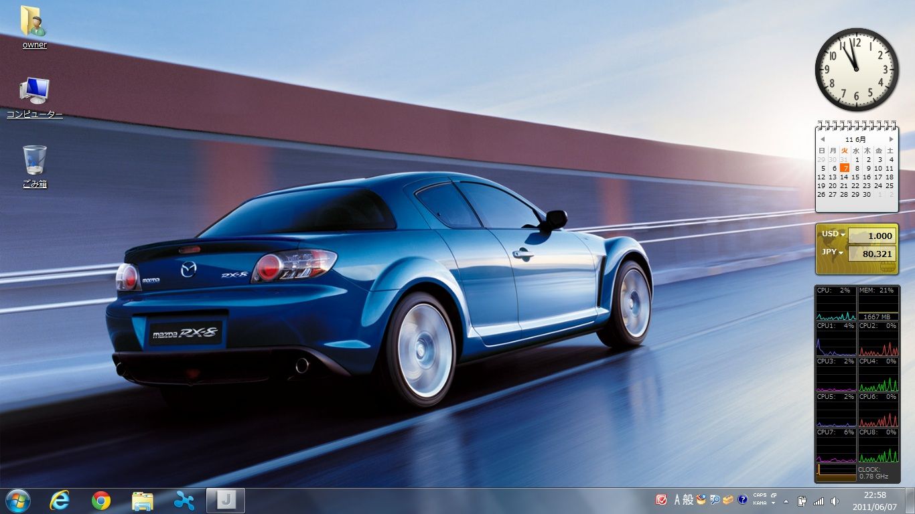
Task: Click the CPU total usage graph
Action: tap(836, 304)
